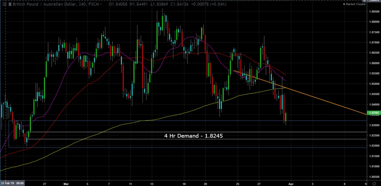Click the '21 Feb '19 09:00' time label

pos(12,183)
